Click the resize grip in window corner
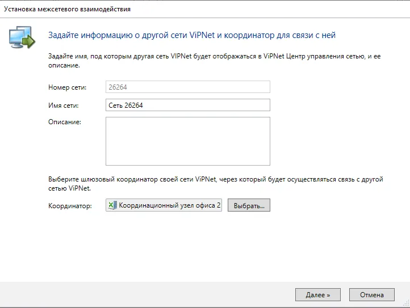410x308 pixels. pos(406,303)
